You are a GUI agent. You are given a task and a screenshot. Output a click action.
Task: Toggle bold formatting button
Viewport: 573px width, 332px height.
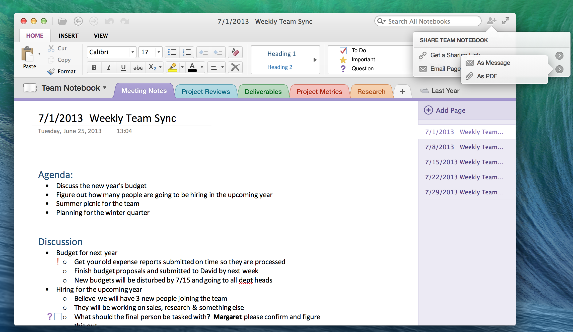[x=94, y=67]
